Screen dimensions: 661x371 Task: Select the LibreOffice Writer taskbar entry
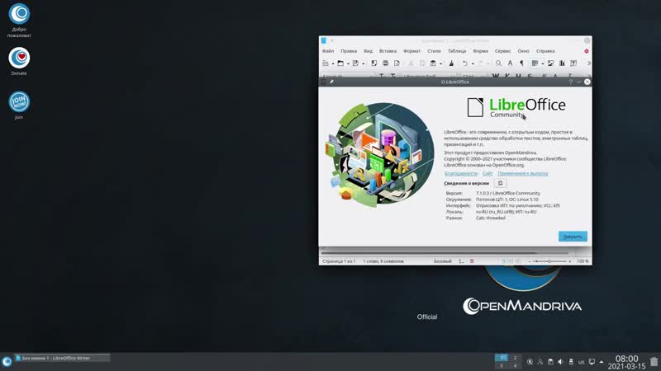62,358
